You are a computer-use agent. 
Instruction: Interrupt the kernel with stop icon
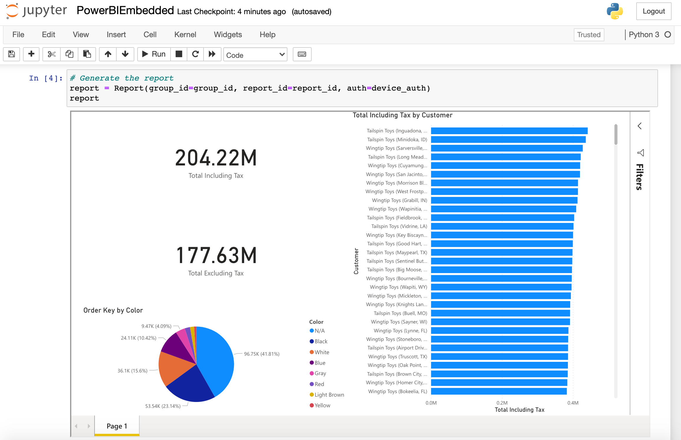(x=179, y=54)
